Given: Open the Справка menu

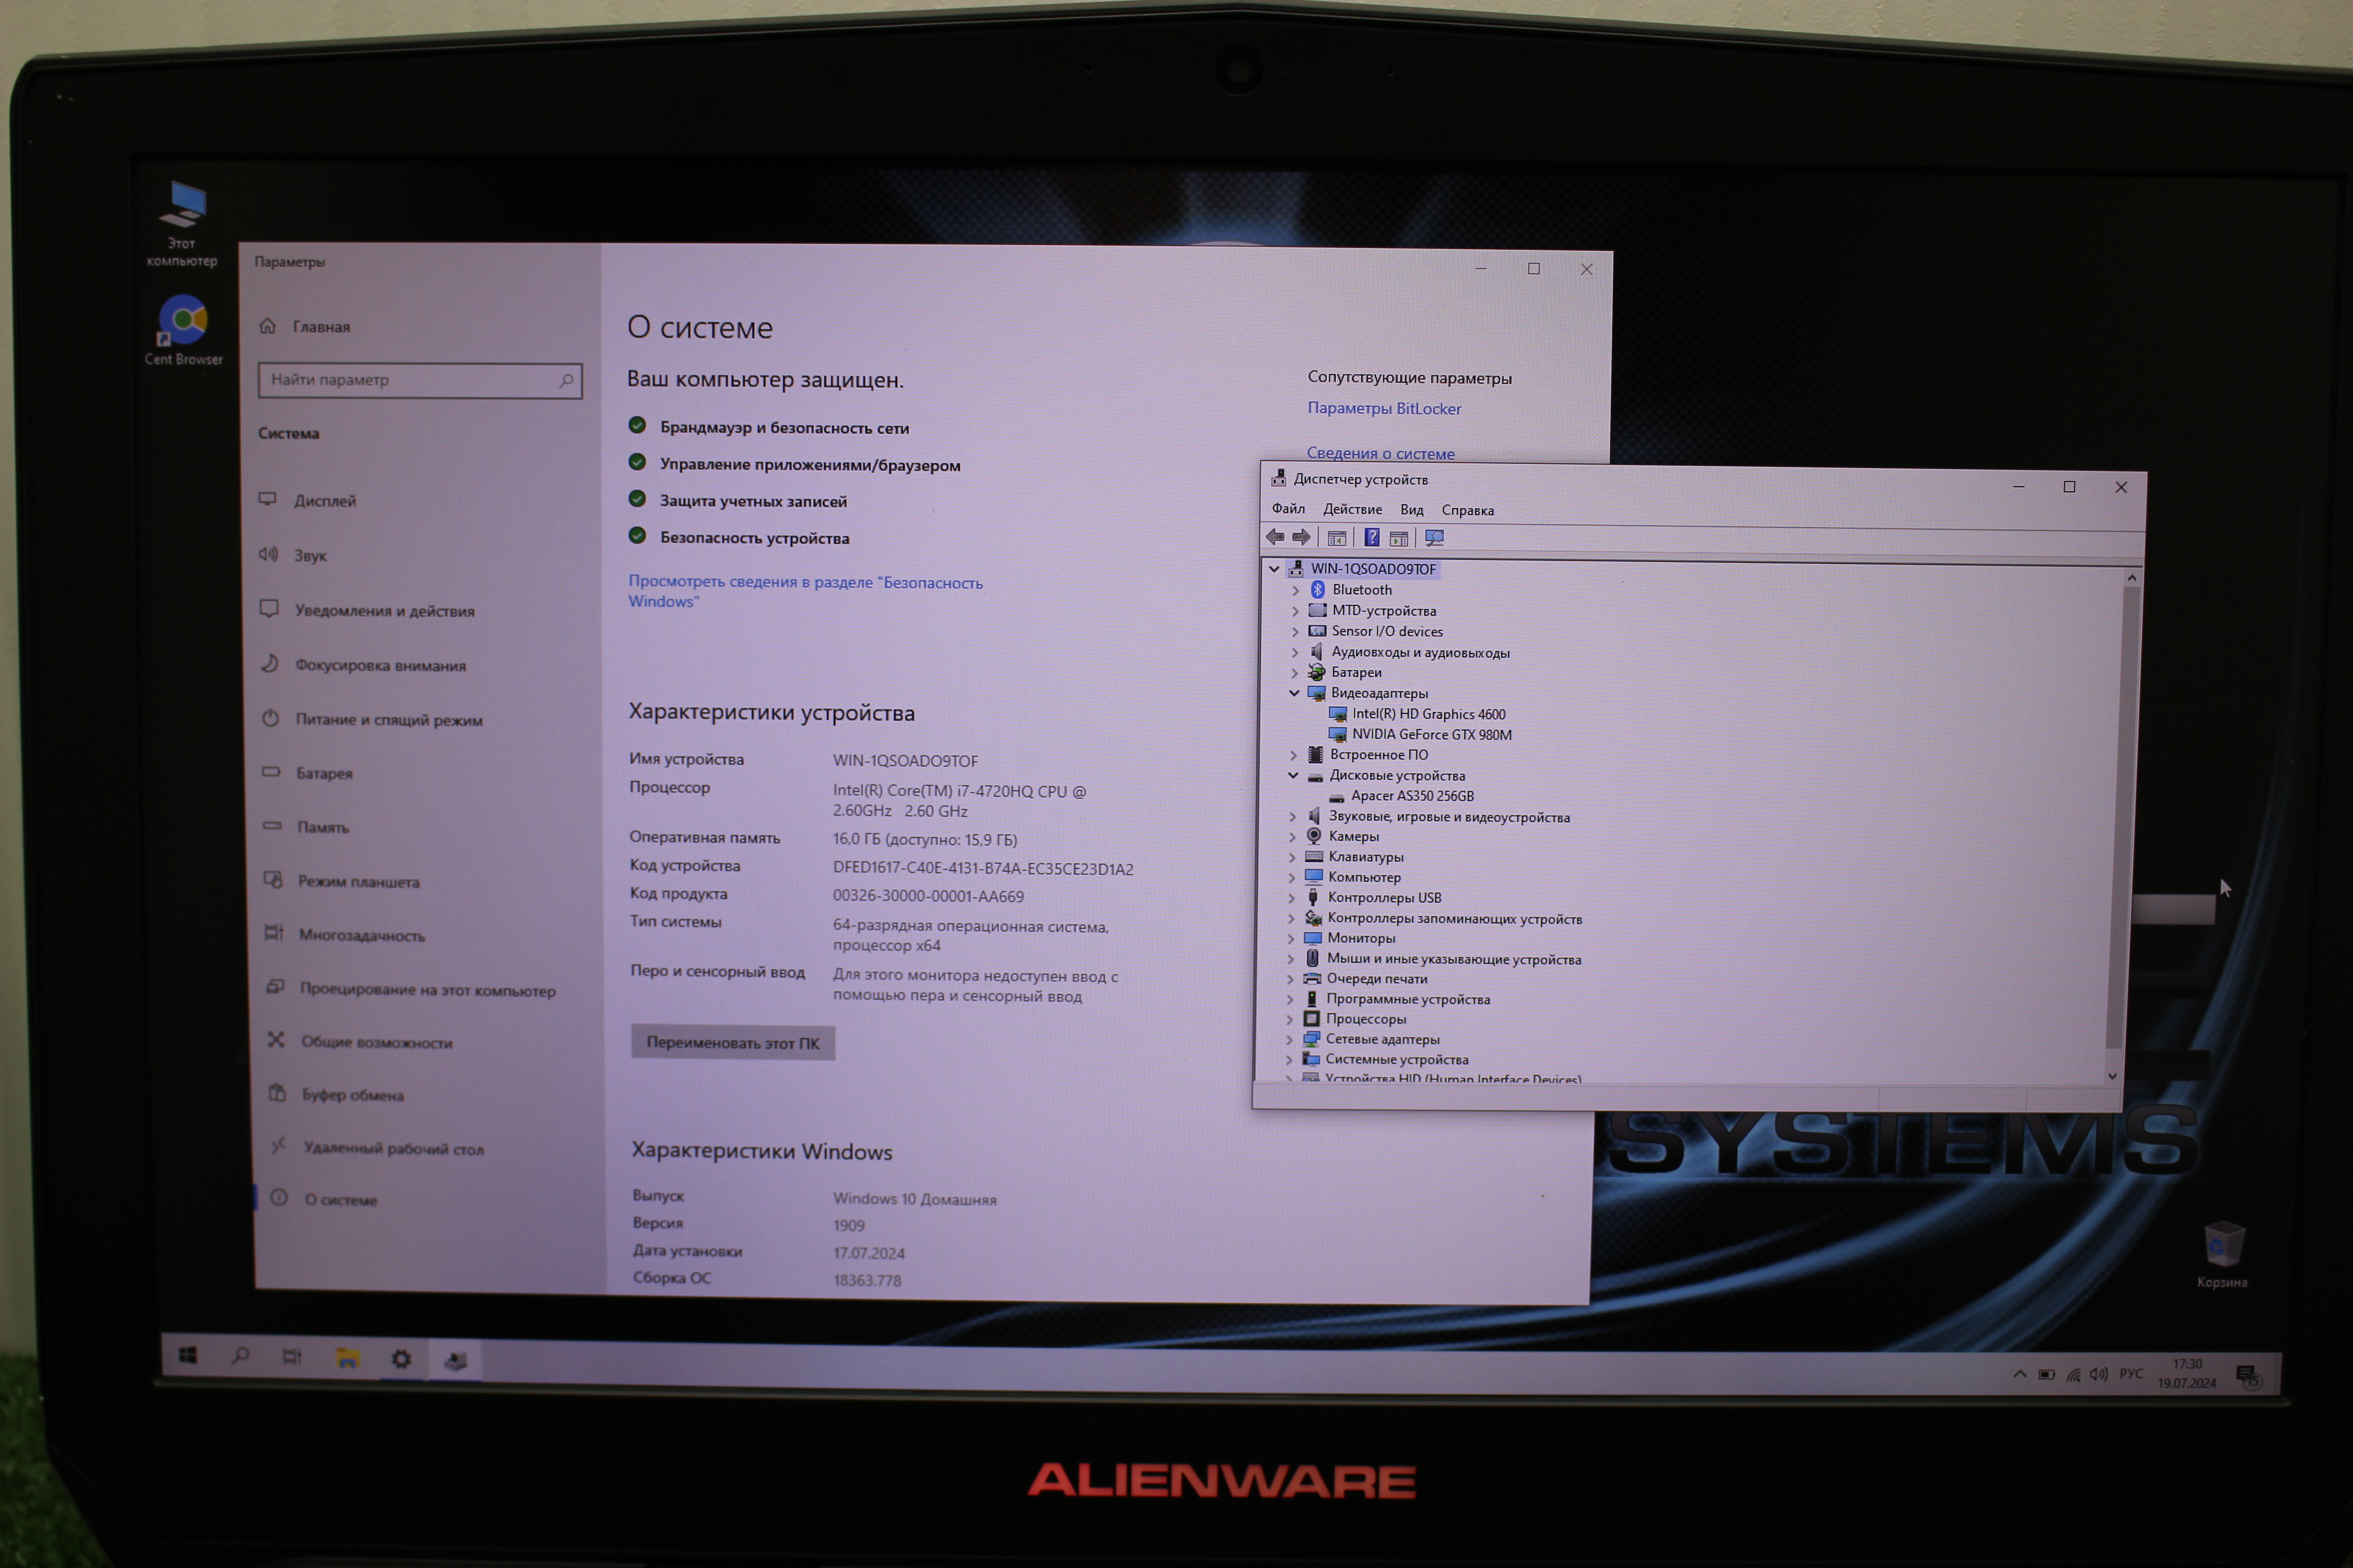Looking at the screenshot, I should coord(1467,510).
